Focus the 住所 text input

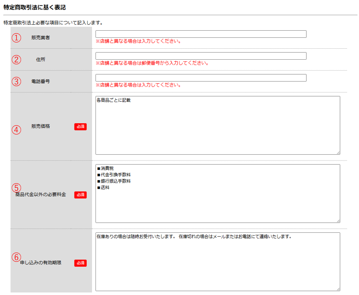pyautogui.click(x=201, y=56)
